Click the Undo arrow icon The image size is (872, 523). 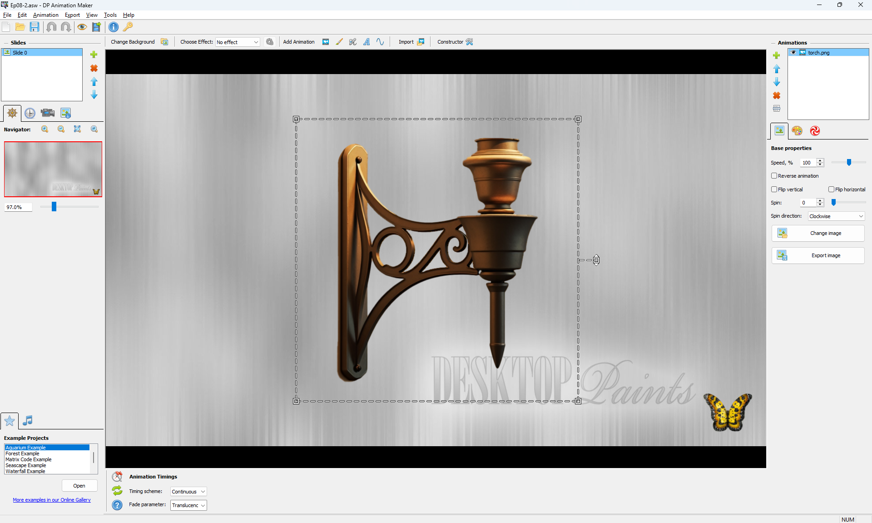pos(51,27)
